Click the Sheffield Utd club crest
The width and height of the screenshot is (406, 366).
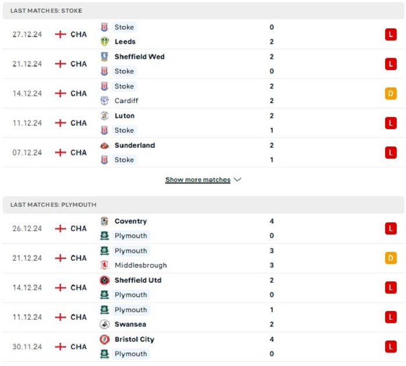tap(104, 280)
